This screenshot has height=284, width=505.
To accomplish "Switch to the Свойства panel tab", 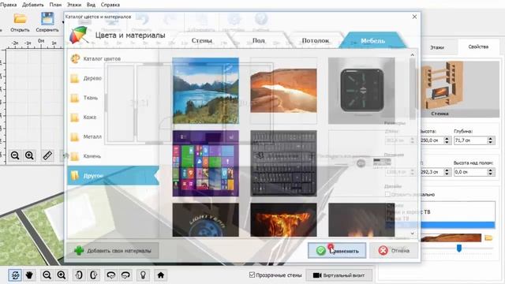I will (x=478, y=47).
